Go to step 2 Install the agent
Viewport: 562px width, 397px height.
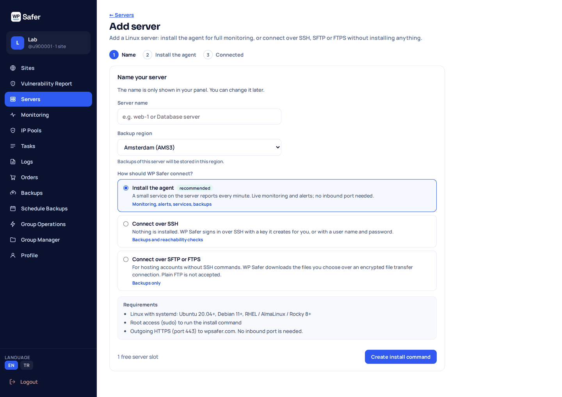click(x=169, y=55)
